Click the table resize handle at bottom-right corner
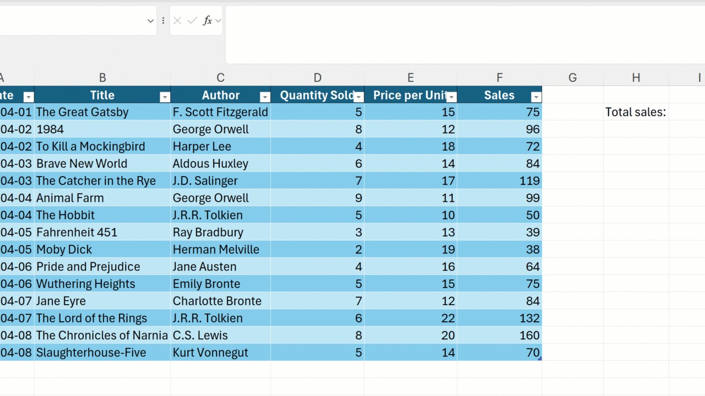Viewport: 705px width, 396px height. [x=540, y=359]
